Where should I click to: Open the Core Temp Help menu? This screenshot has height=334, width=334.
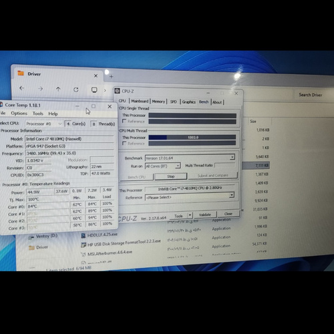(53, 114)
